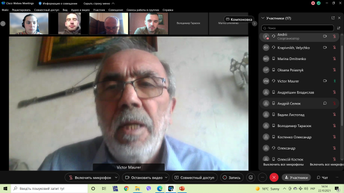Select Володимир Тарасюк video tile
Image resolution: width=344 pixels, height=193 pixels.
(x=188, y=23)
